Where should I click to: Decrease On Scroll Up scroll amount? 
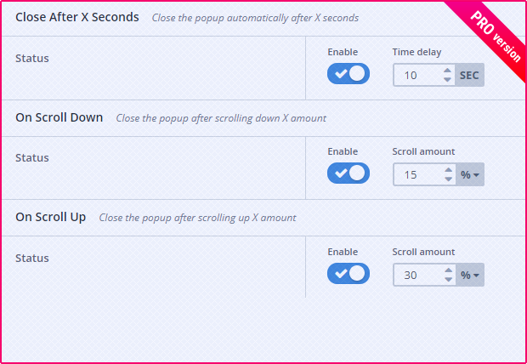pos(447,280)
